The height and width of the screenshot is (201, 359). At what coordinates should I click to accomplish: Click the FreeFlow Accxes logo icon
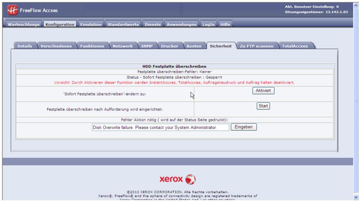click(12, 10)
